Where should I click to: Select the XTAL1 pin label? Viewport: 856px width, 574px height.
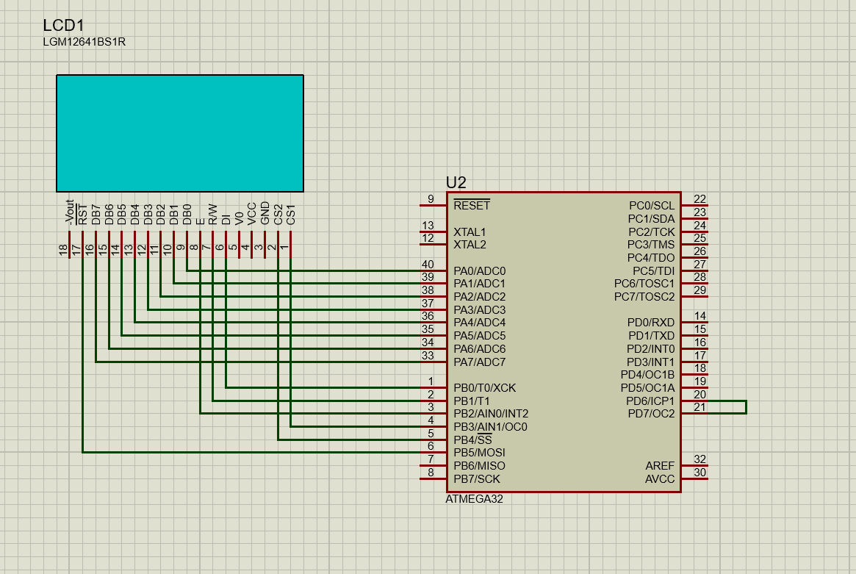[x=470, y=232]
